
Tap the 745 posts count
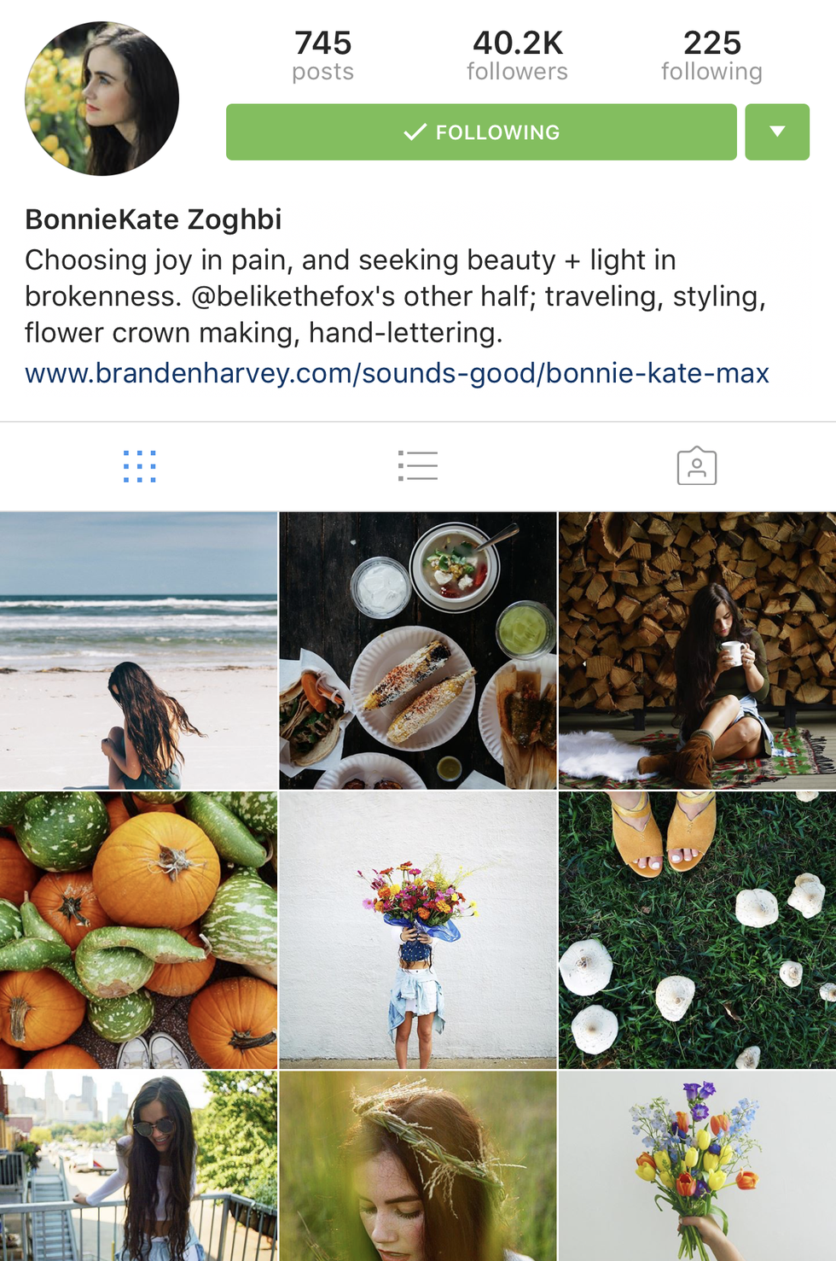tap(322, 55)
